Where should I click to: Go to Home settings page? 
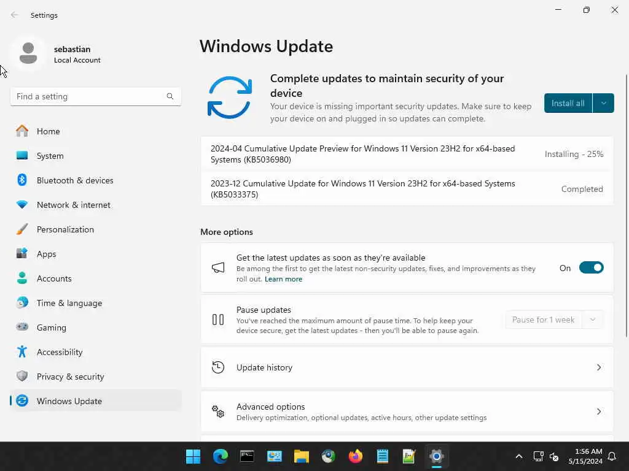click(96, 131)
